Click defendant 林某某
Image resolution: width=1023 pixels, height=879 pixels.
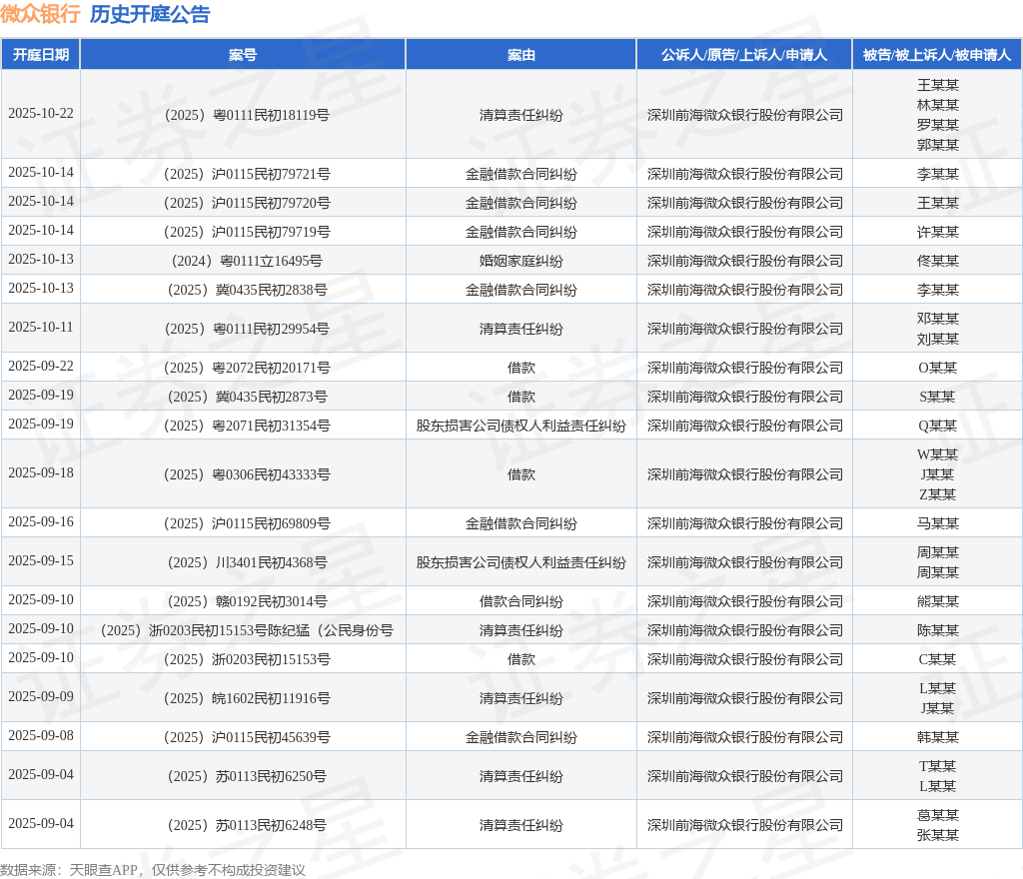(x=937, y=105)
